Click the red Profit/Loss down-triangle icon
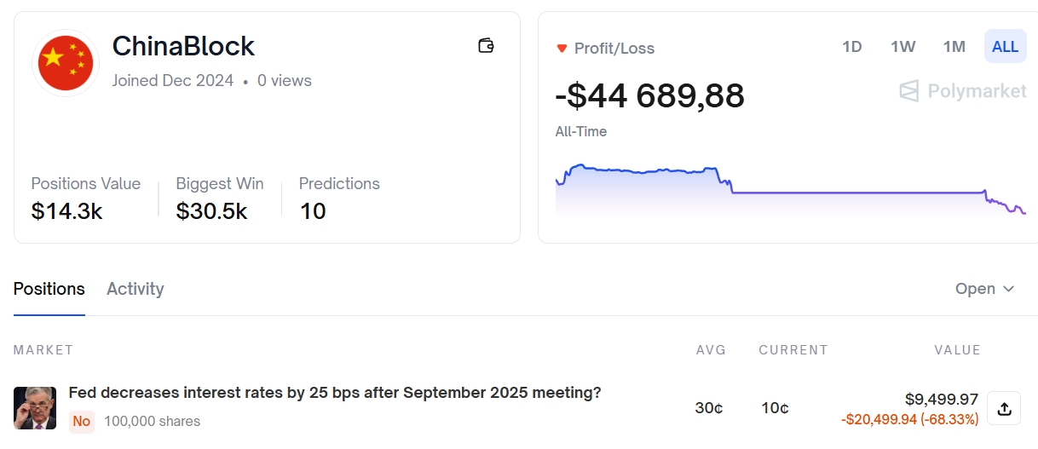The width and height of the screenshot is (1038, 449). coord(562,49)
